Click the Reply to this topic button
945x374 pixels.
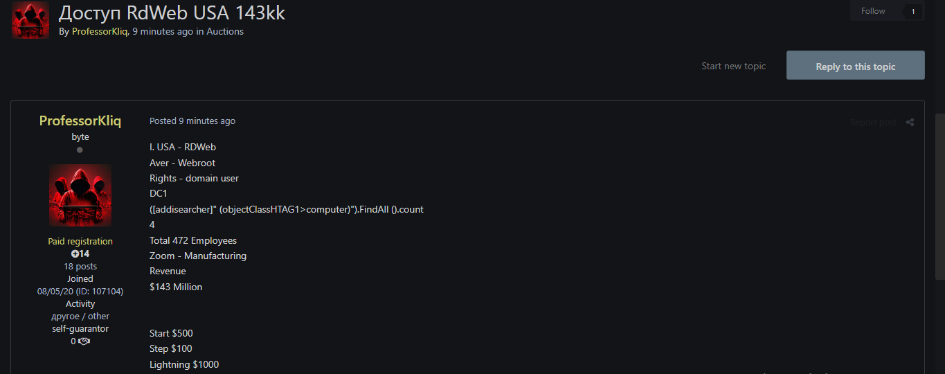(856, 66)
